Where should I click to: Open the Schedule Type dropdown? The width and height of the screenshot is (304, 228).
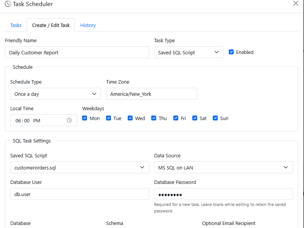coord(55,94)
